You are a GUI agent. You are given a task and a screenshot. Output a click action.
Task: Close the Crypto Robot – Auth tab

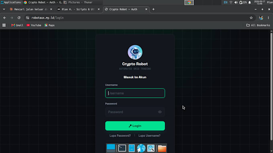pos(146,9)
